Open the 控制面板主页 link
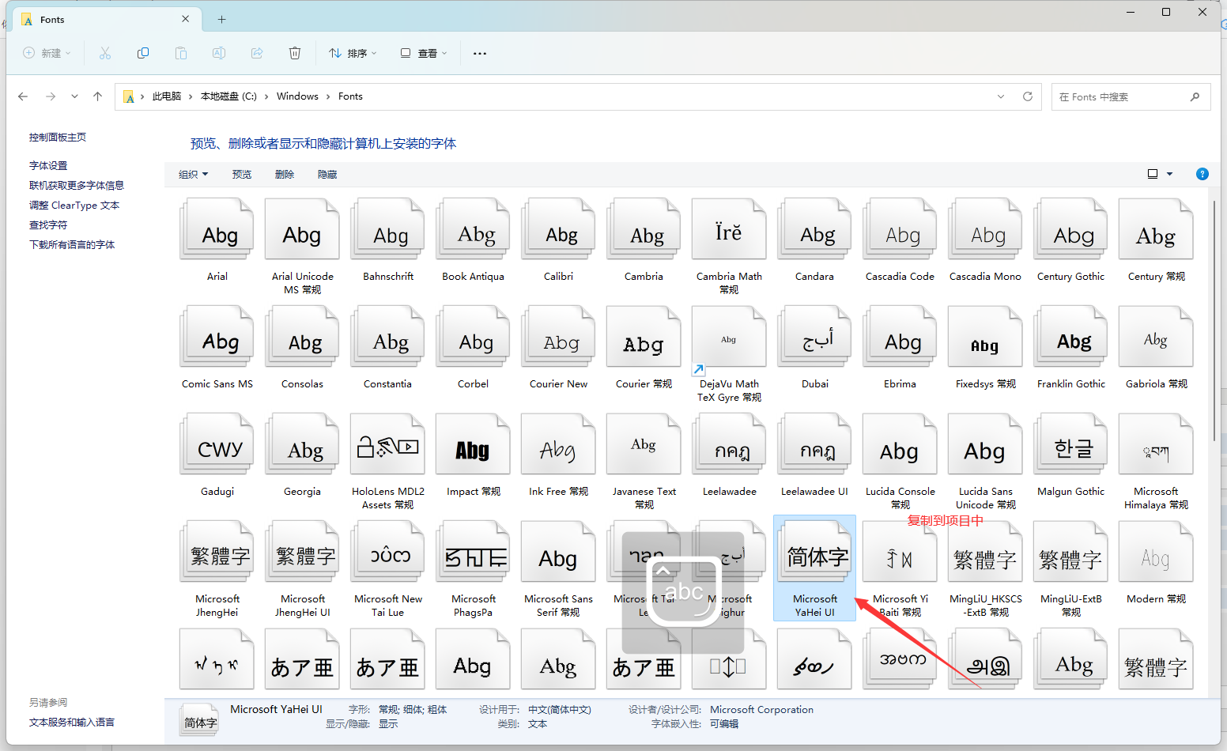Viewport: 1227px width, 751px height. [x=58, y=137]
